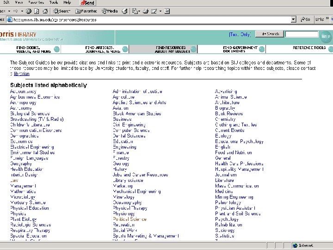The height and width of the screenshot is (250, 333).
Task: Open the Jobs and Career Resources link
Action: (x=141, y=175)
